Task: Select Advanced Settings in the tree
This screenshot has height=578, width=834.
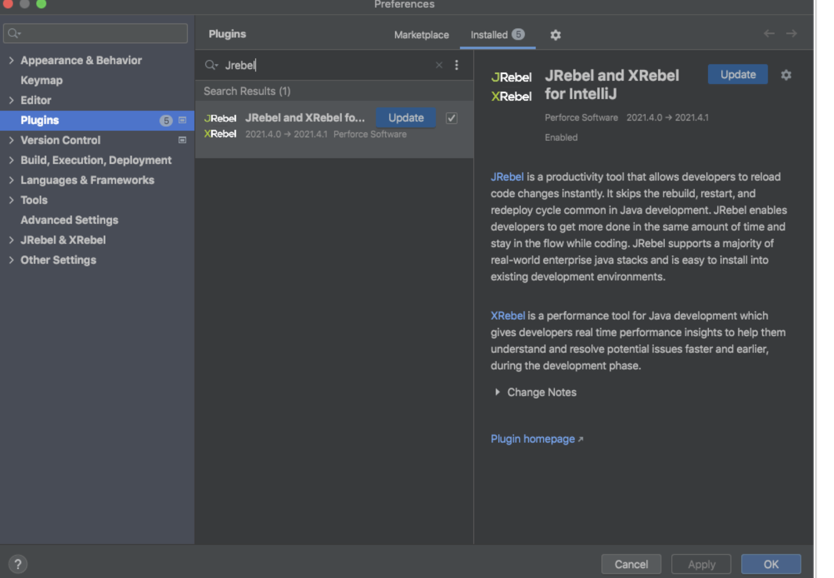Action: [69, 220]
